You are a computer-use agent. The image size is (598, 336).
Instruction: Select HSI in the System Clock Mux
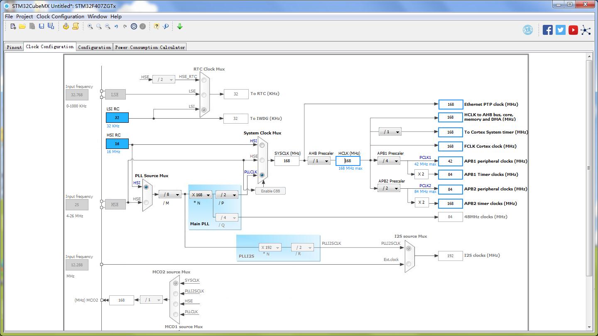[x=262, y=145]
